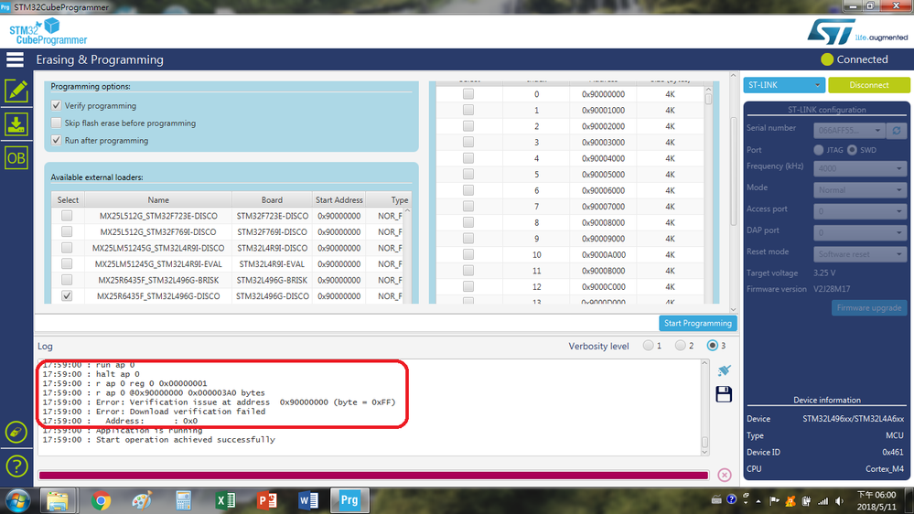Cancel the operation with progress X icon

click(x=725, y=475)
